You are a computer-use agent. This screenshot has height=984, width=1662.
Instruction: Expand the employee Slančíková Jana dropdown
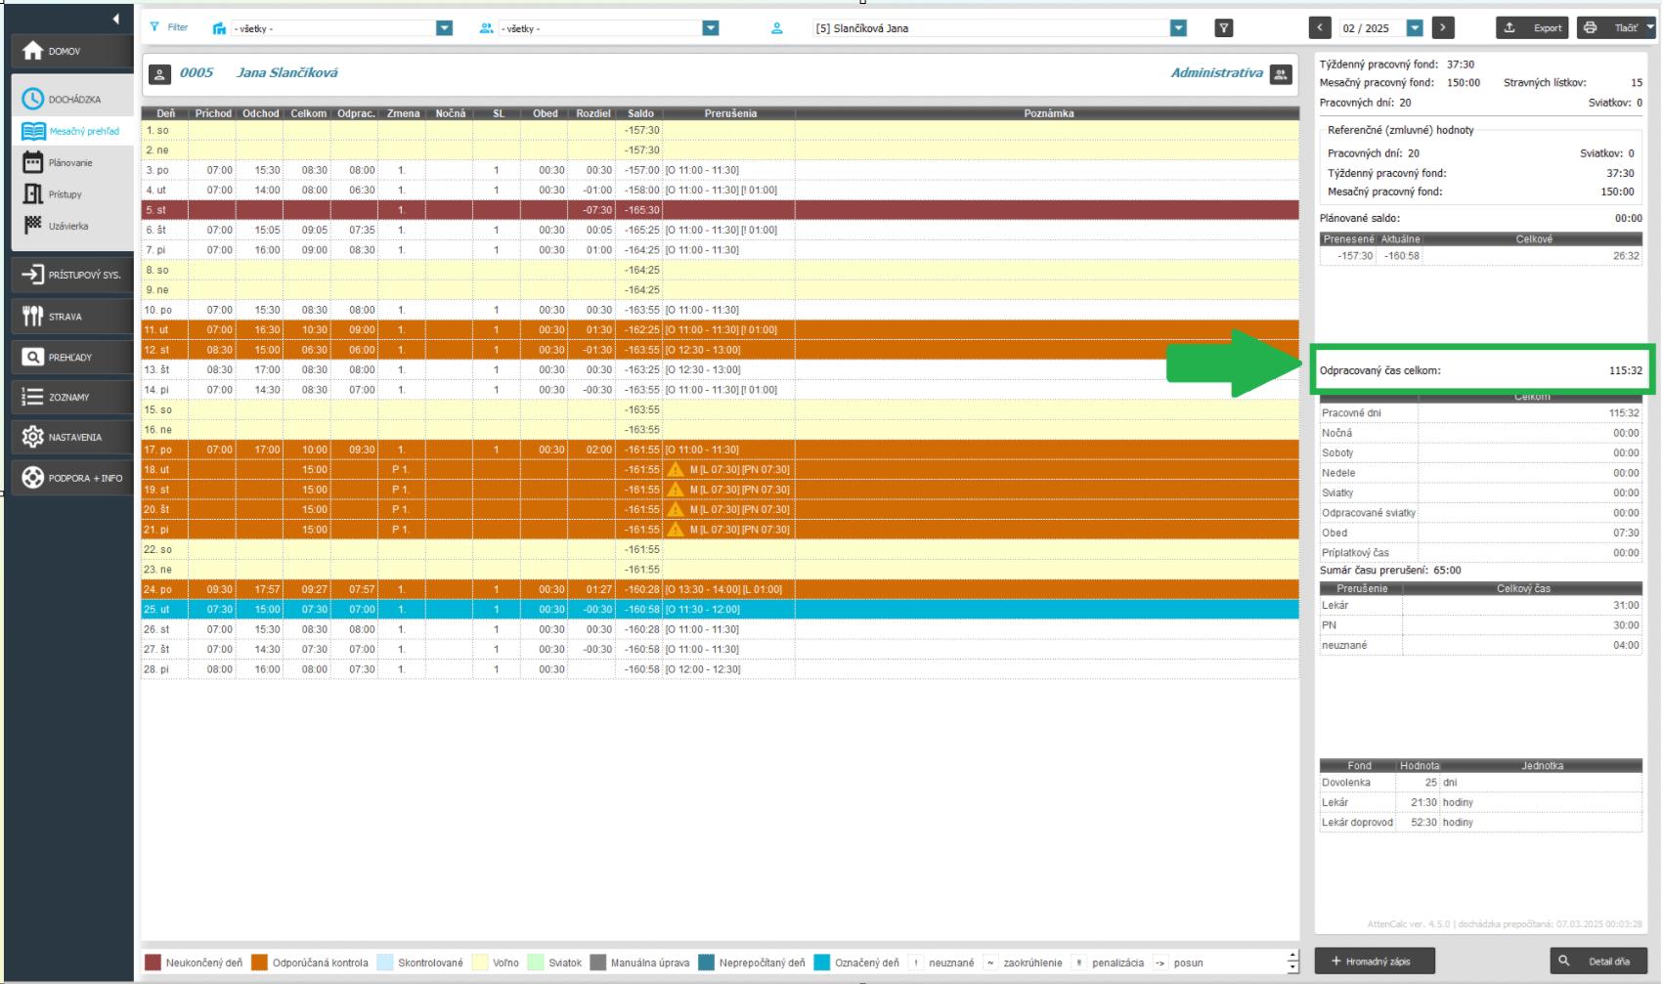1178,28
